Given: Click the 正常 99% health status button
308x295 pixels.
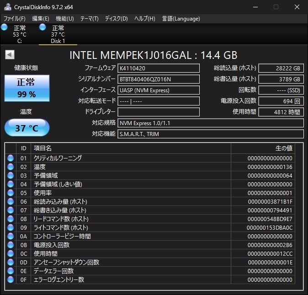Looking at the screenshot, I should coord(26,88).
